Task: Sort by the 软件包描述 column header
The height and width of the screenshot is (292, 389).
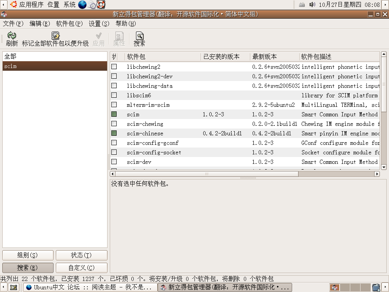Action: point(340,57)
